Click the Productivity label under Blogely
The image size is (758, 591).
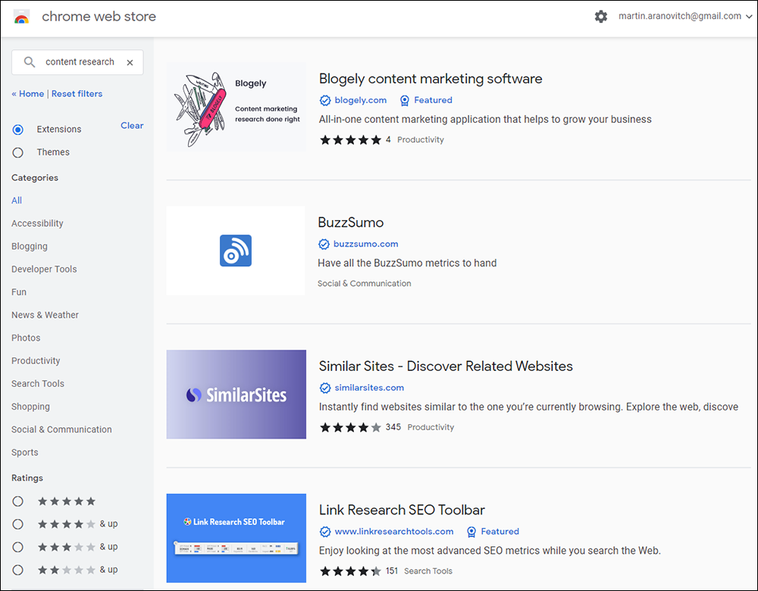coord(421,140)
